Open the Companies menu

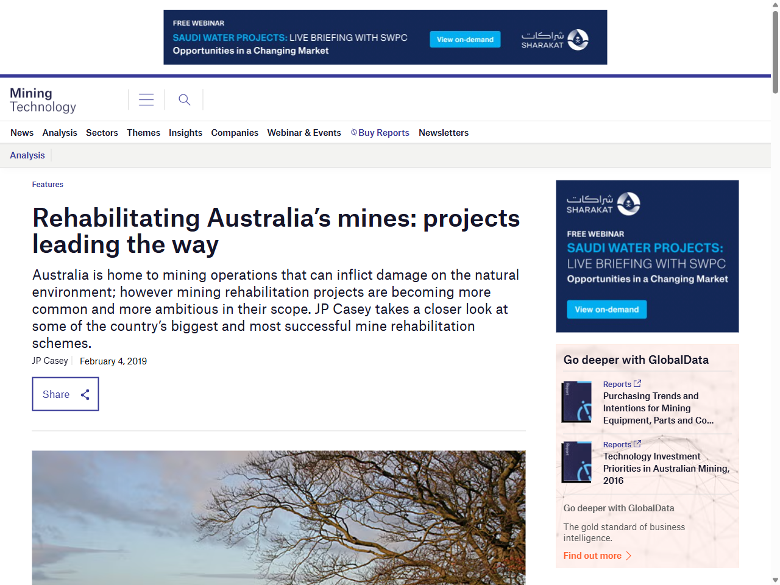click(x=235, y=133)
